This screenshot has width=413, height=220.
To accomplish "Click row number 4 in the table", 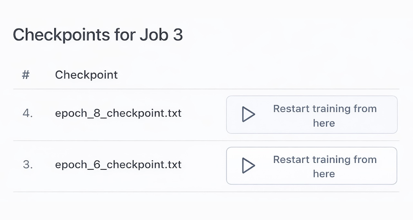I will (x=28, y=113).
